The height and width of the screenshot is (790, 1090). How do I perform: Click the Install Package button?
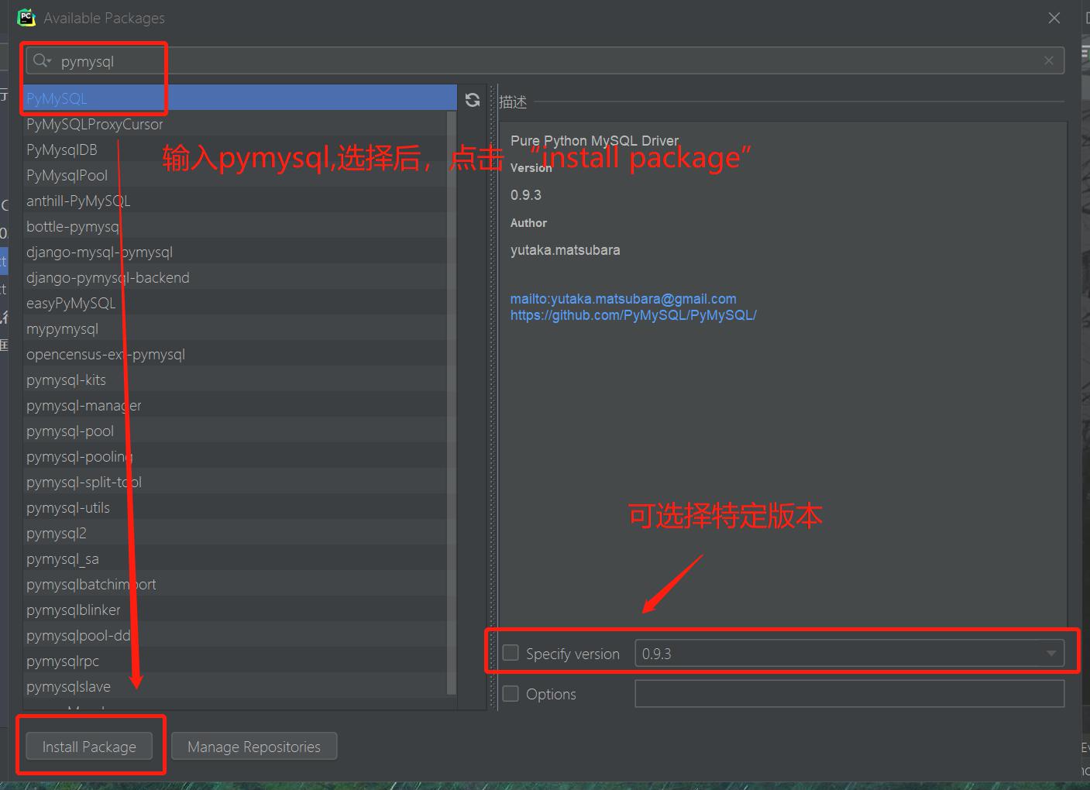pos(89,747)
